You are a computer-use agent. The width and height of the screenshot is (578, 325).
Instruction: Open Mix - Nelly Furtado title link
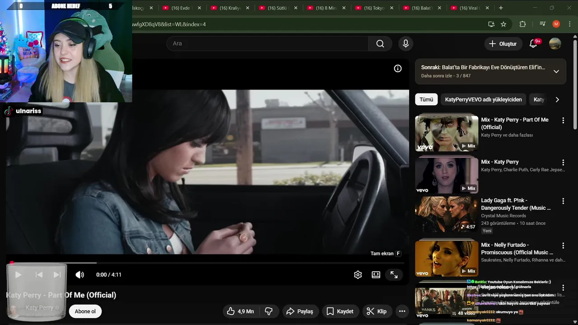click(x=517, y=249)
